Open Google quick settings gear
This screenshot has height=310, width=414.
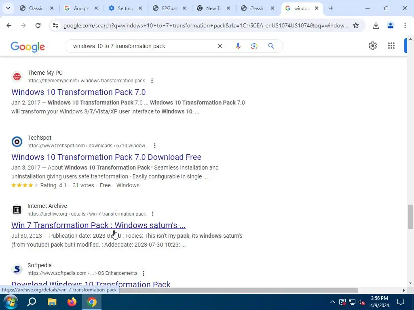coord(372,46)
